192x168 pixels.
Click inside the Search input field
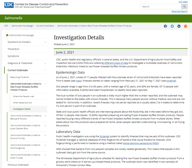pos(161,7)
